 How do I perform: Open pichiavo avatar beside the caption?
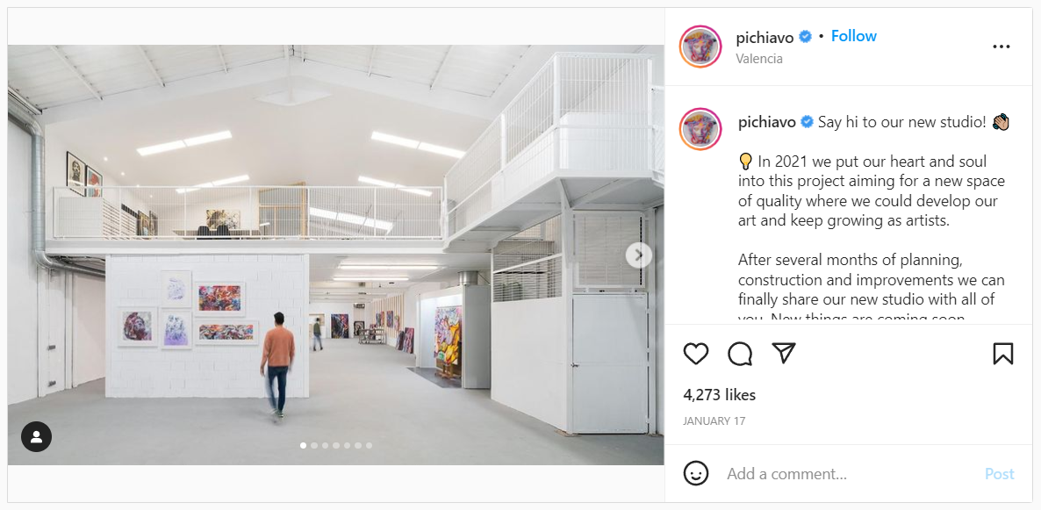(x=700, y=129)
